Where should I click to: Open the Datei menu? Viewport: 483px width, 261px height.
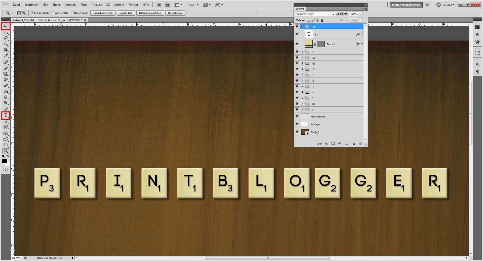coord(16,5)
